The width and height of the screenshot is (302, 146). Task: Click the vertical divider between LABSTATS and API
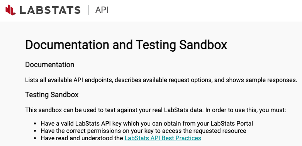point(88,10)
